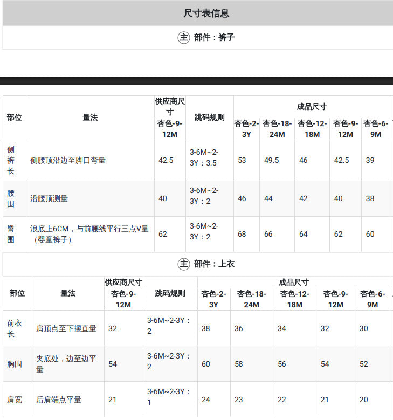Click the 侧腰顶沿边至脚口弯量 measurement description
The height and width of the screenshot is (420, 393).
point(68,160)
